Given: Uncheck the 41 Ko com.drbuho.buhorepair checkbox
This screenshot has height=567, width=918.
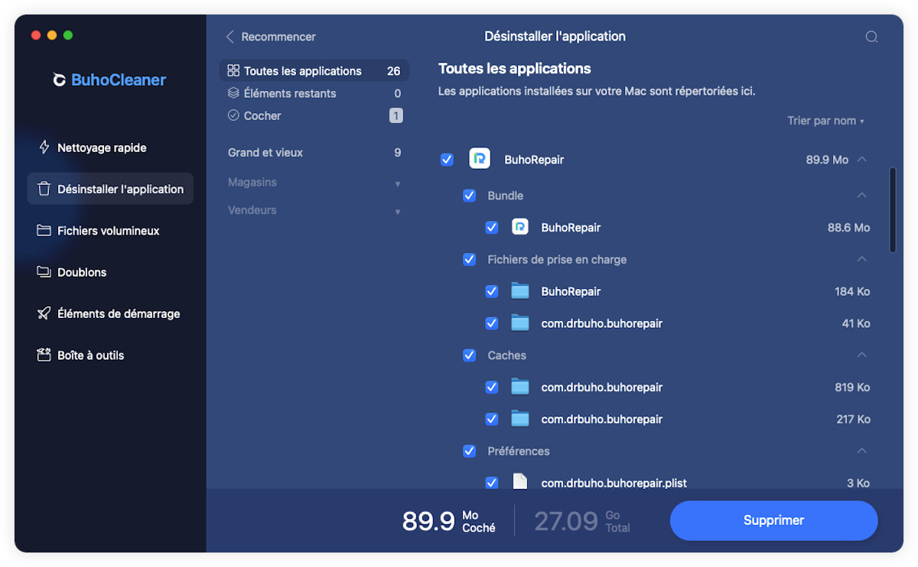Looking at the screenshot, I should pos(492,323).
